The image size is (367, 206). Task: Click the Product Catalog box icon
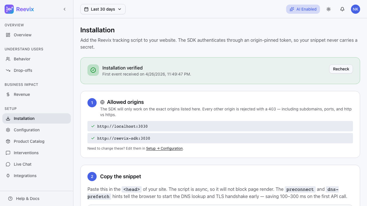pos(8,141)
